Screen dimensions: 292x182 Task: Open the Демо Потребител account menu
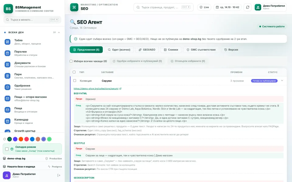pyautogui.click(x=270, y=7)
